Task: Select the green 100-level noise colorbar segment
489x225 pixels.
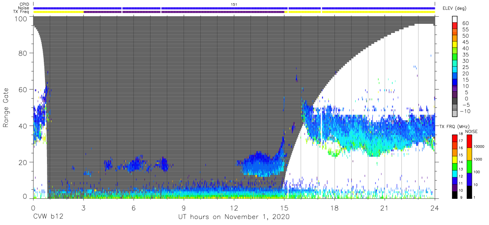Action: click(469, 166)
